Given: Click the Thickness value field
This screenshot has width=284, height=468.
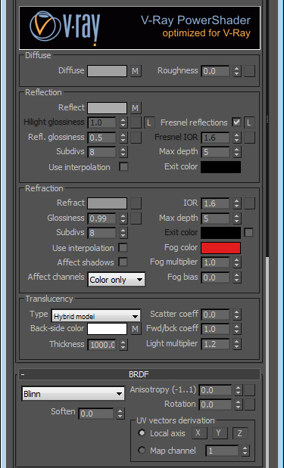Looking at the screenshot, I should [101, 345].
